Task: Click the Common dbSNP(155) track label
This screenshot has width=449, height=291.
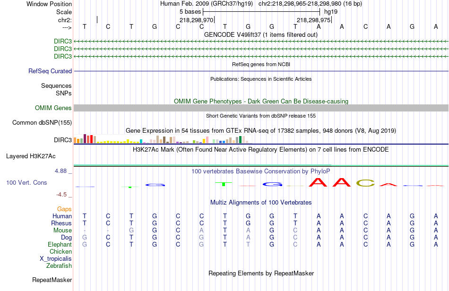Action: coord(42,122)
